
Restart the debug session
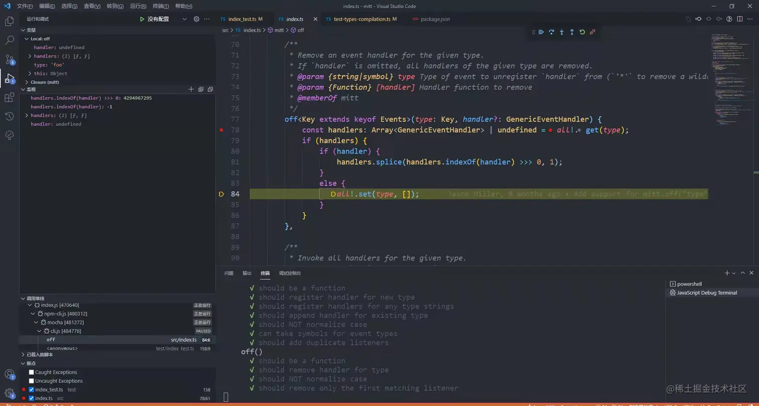point(582,32)
